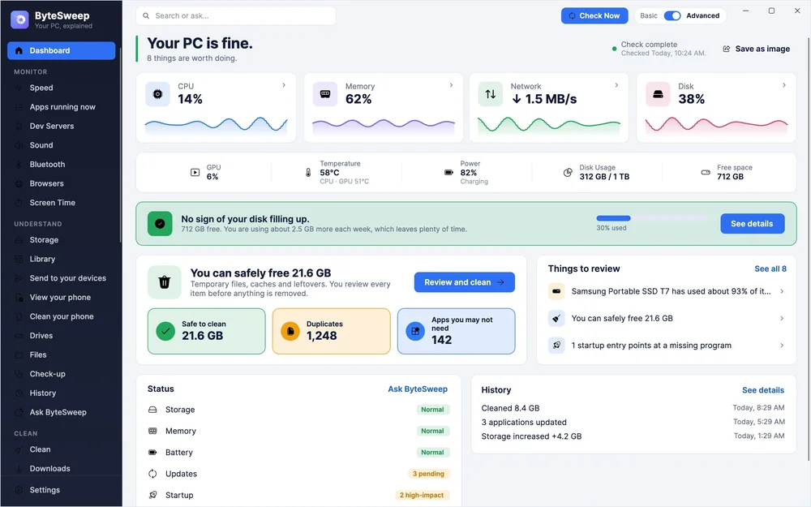
Task: Open Downloads in the sidebar
Action: [61, 469]
